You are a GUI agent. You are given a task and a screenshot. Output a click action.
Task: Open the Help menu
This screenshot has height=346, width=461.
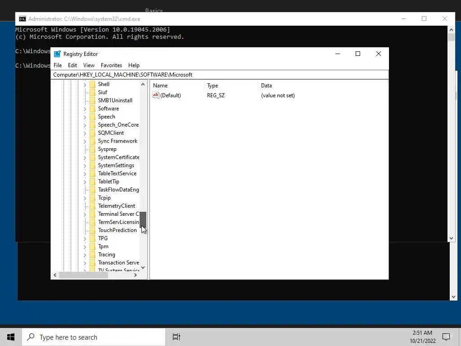click(134, 65)
